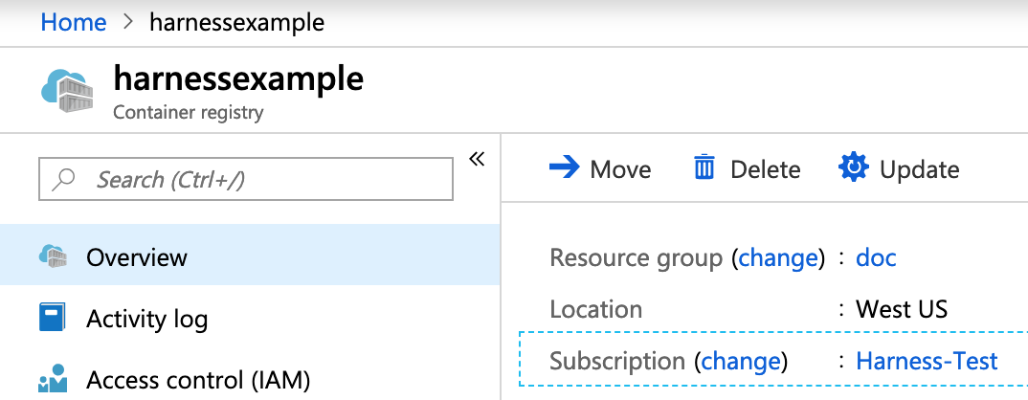Click the Update toolbar button label
Screen dimensions: 1028x400
pos(919,169)
